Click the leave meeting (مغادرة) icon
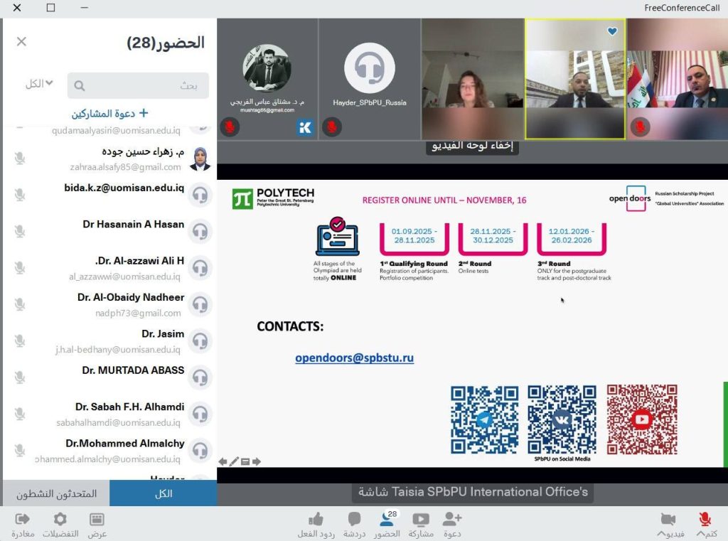728x541 pixels. coord(22,520)
